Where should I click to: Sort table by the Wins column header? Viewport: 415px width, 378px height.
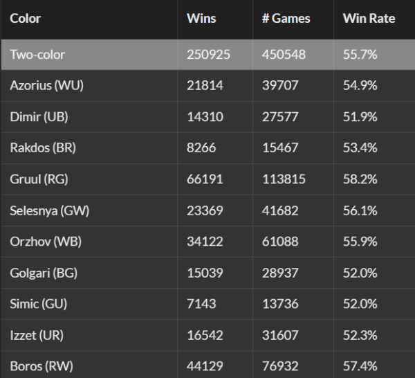pos(201,19)
